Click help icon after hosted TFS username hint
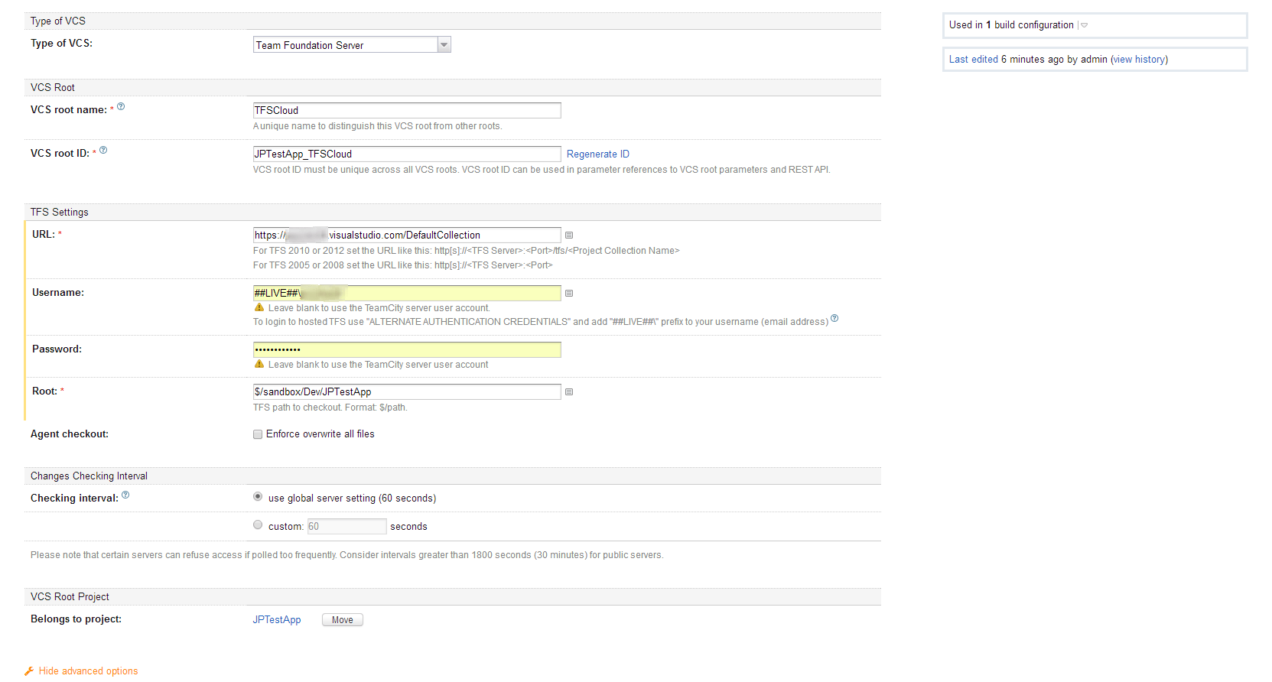Screen dimensions: 1272x682 [834, 319]
